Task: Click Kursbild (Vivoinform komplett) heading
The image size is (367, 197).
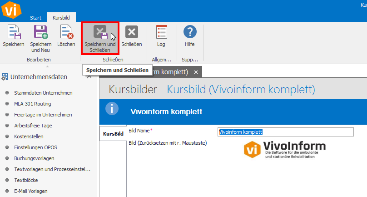Action: pos(241,89)
